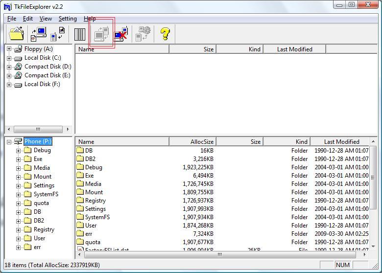The image size is (382, 273).
Task: Click the greyed phone settings gear icon
Action: 143,34
